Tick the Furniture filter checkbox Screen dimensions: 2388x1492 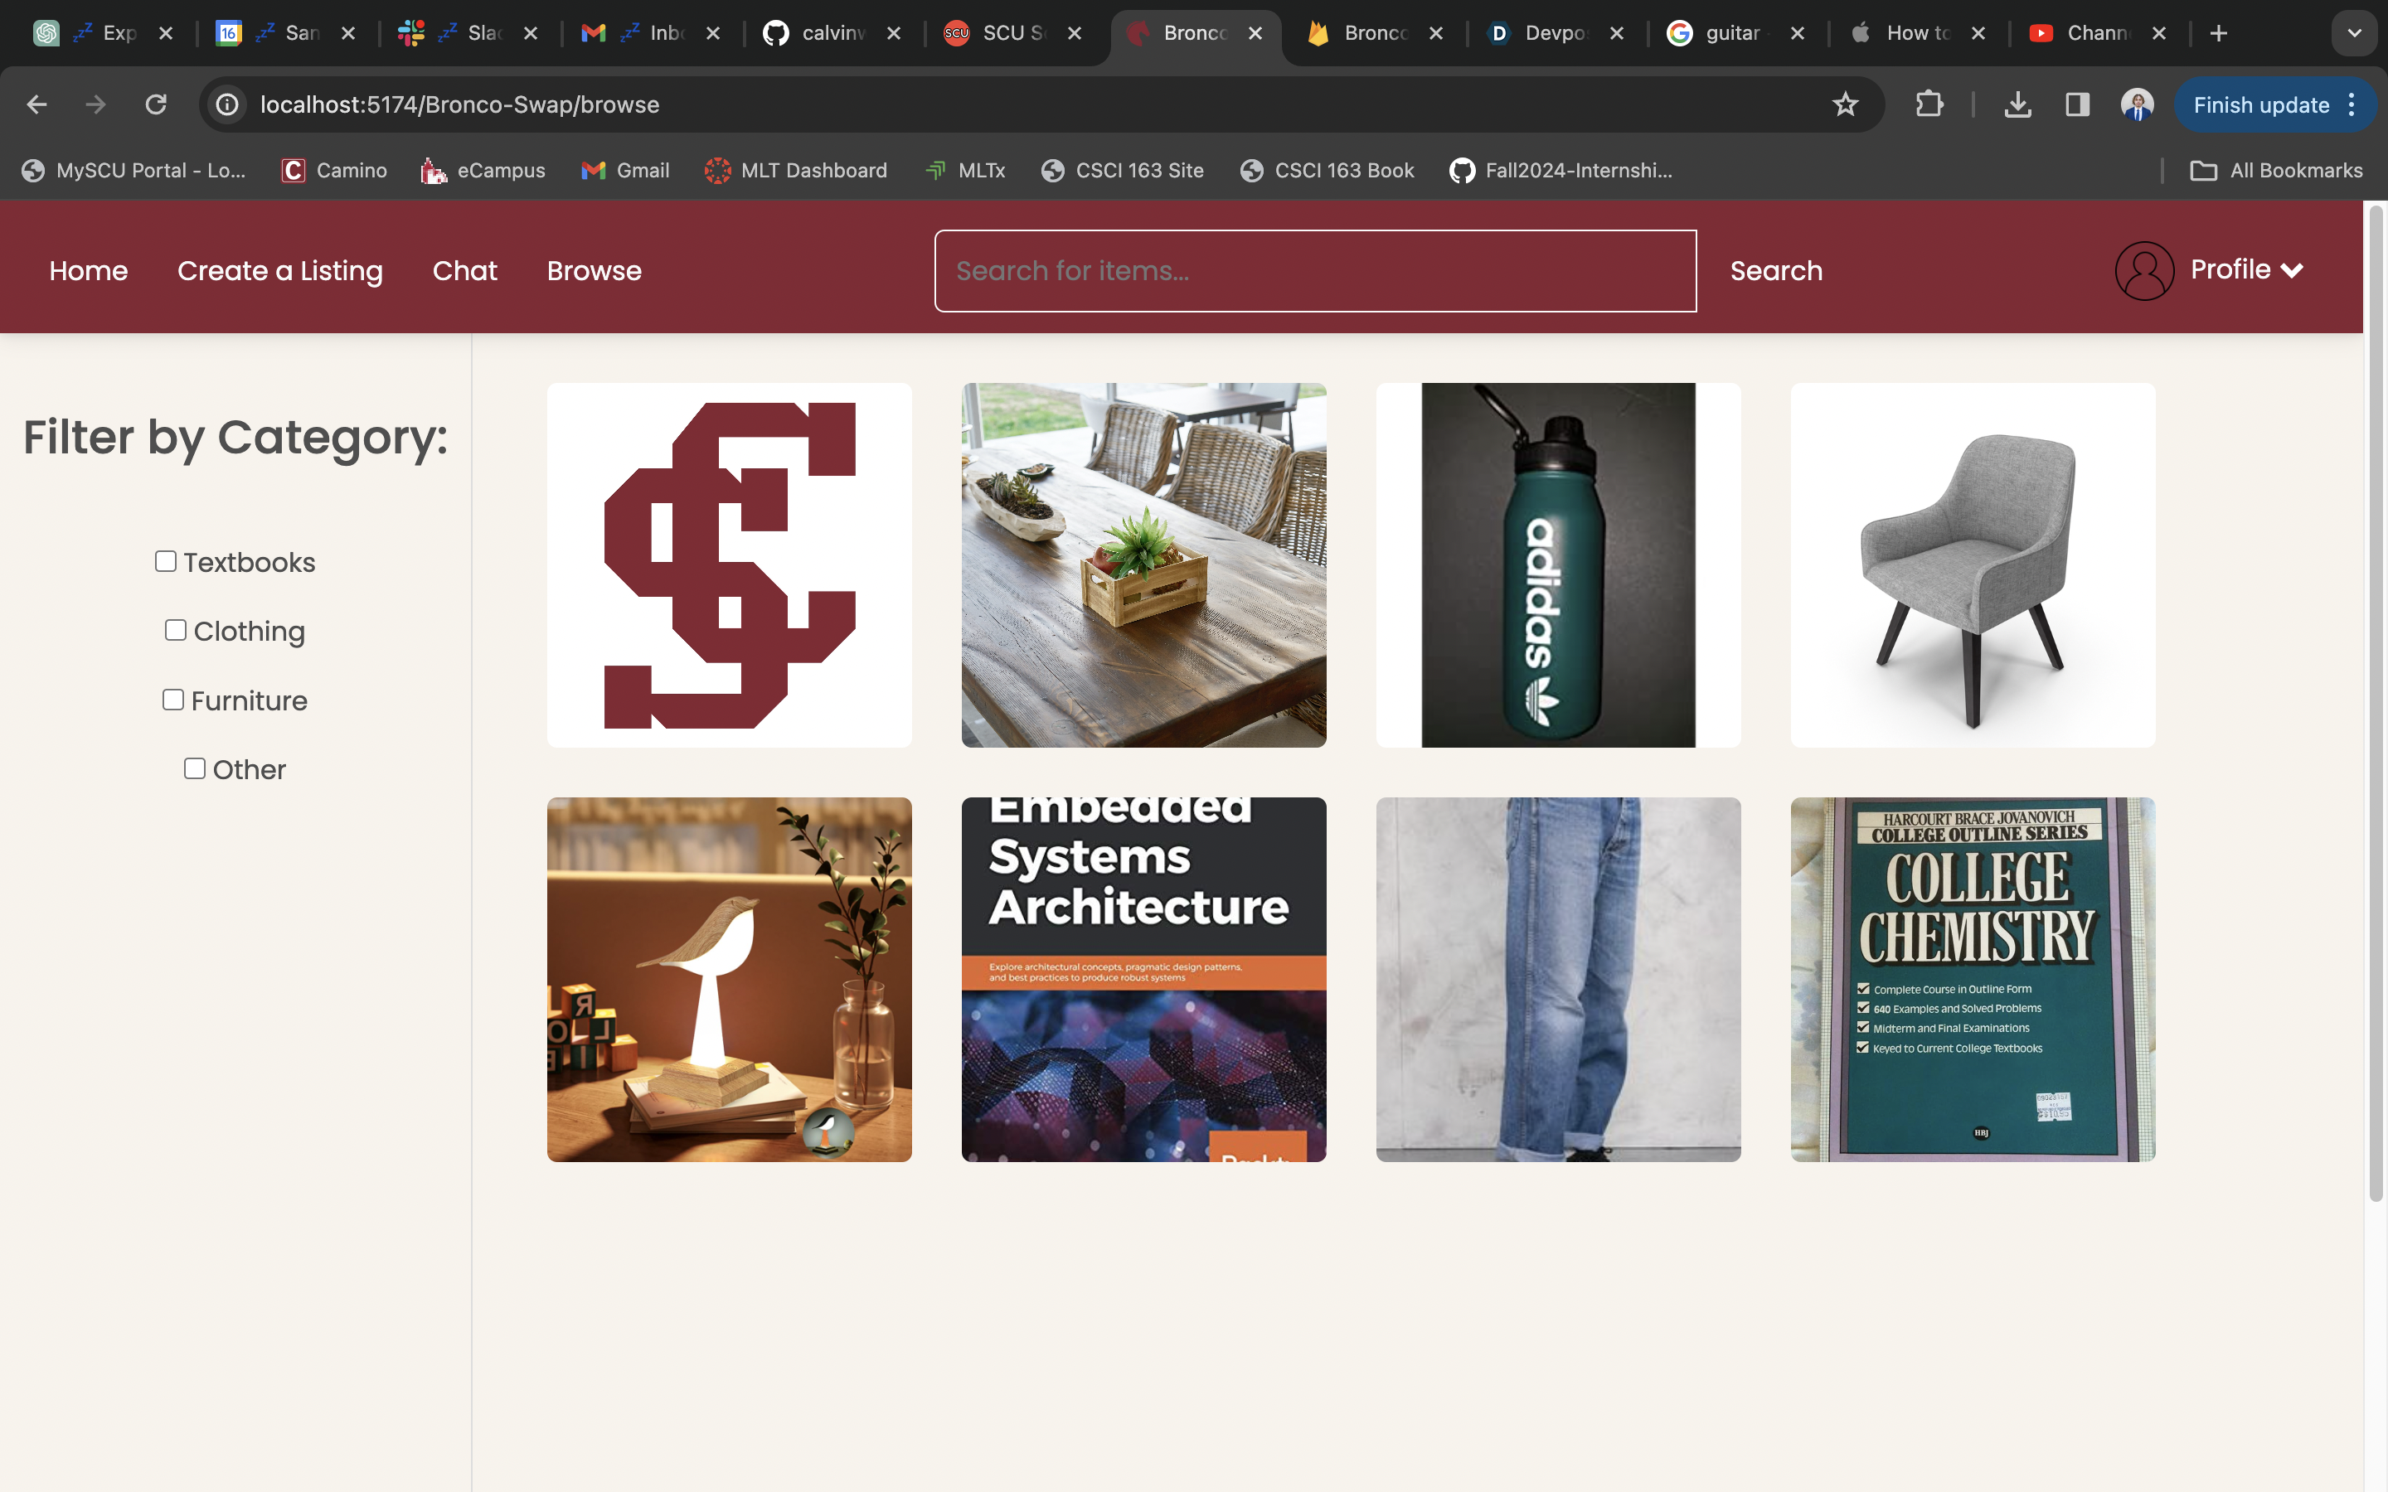(x=172, y=700)
